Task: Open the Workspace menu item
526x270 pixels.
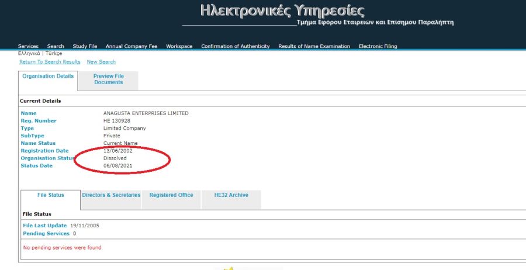Action: (179, 46)
